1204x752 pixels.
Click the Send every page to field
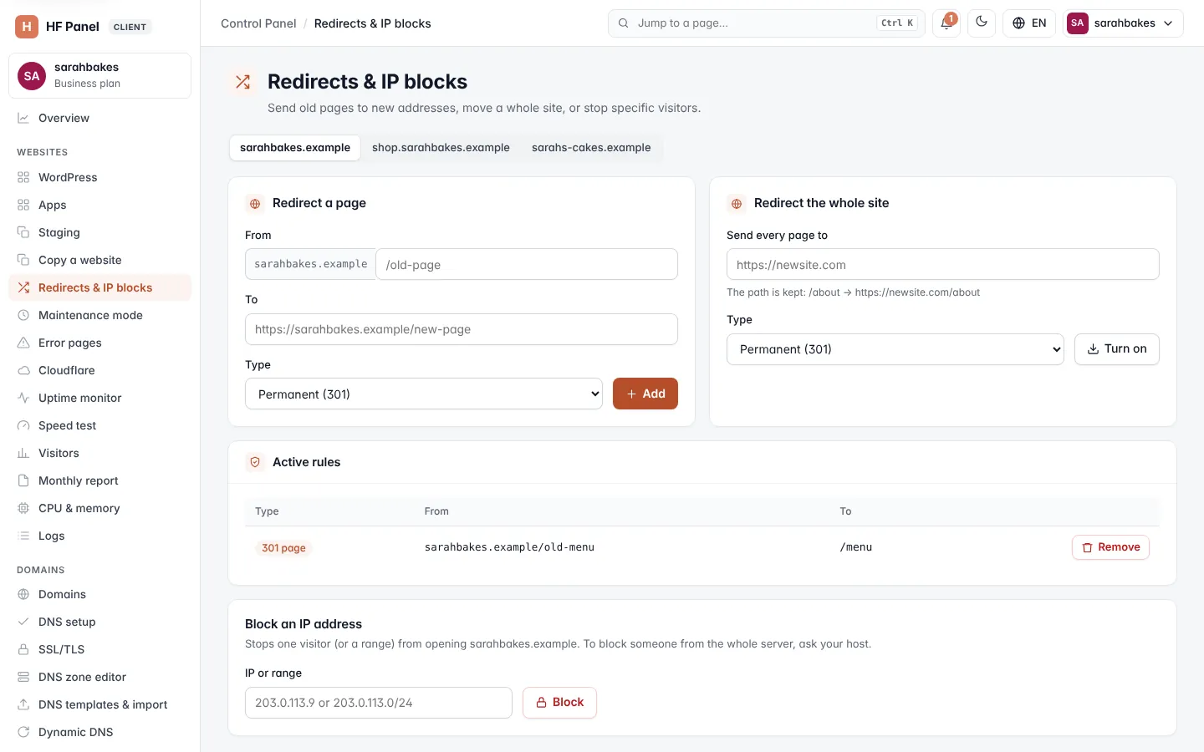point(943,264)
